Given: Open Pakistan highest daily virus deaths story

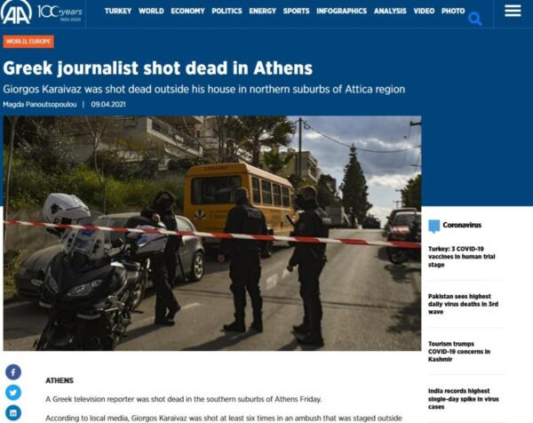Looking at the screenshot, I should [463, 304].
